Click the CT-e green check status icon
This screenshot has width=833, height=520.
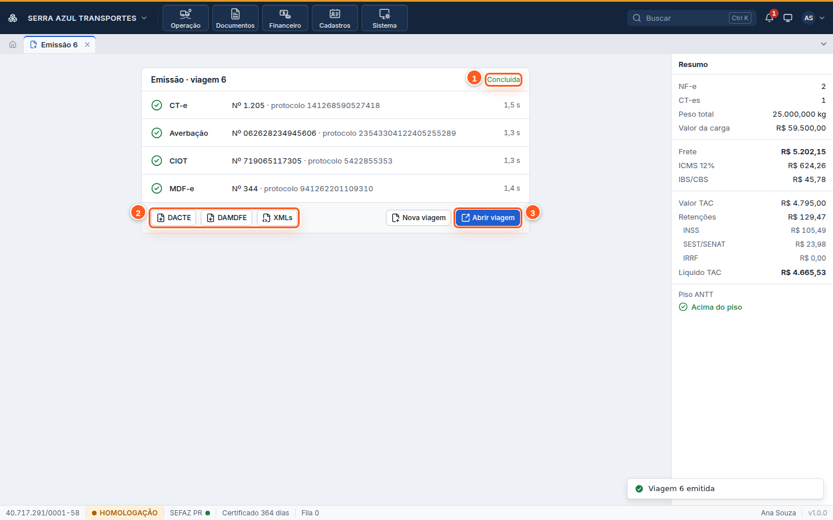[x=157, y=105]
